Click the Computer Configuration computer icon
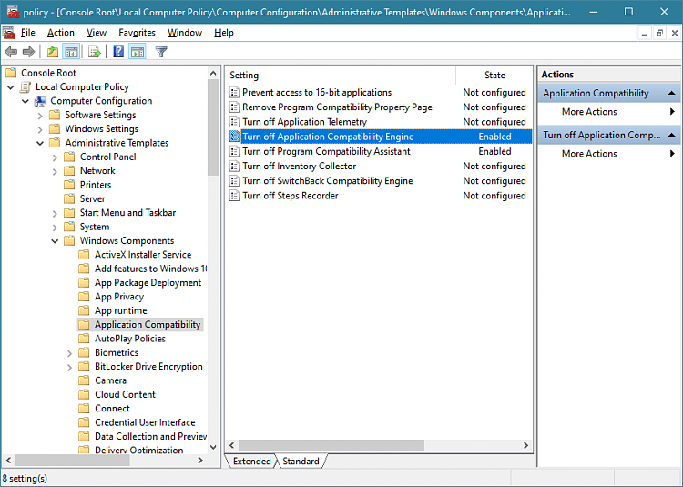This screenshot has height=487, width=683. point(40,101)
